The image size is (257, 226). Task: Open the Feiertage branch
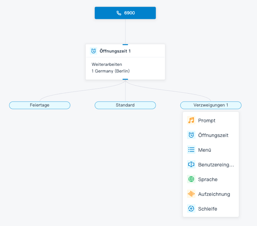tap(40, 105)
